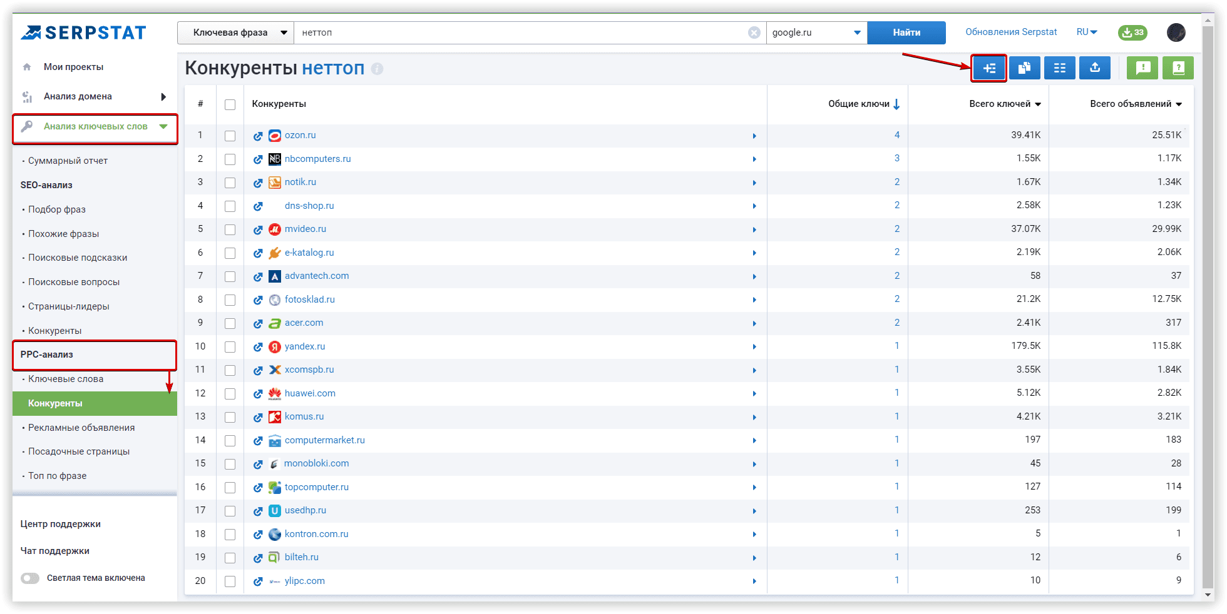Toggle the Светлая тема включена switch
1227x614 pixels.
point(30,578)
